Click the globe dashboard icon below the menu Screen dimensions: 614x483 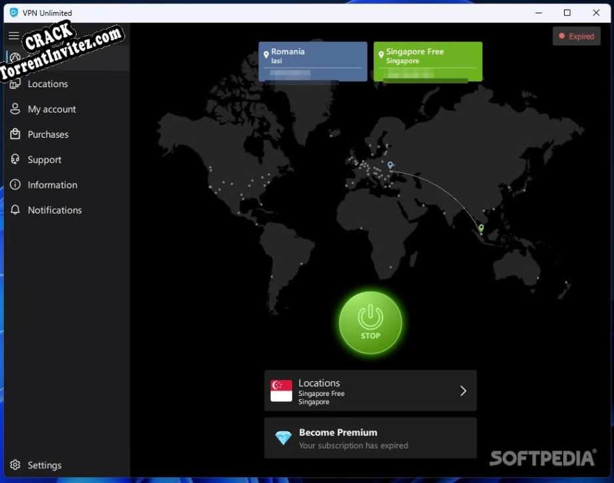14,58
